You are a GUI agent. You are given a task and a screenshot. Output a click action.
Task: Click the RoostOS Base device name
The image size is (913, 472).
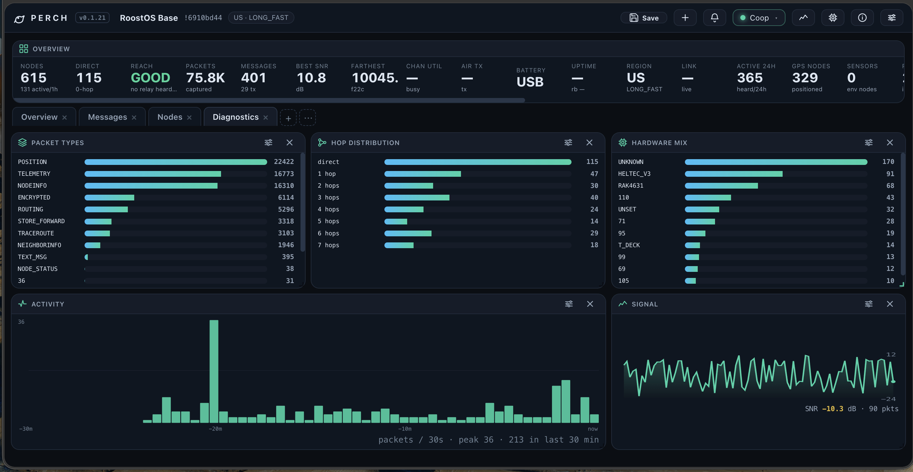pos(149,18)
